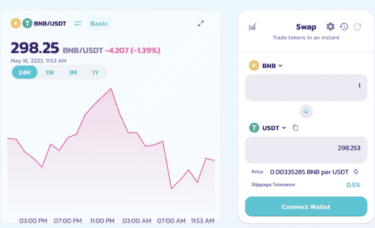Click the 07:00 PM axis label
Image resolution: width=375 pixels, height=228 pixels.
click(68, 221)
